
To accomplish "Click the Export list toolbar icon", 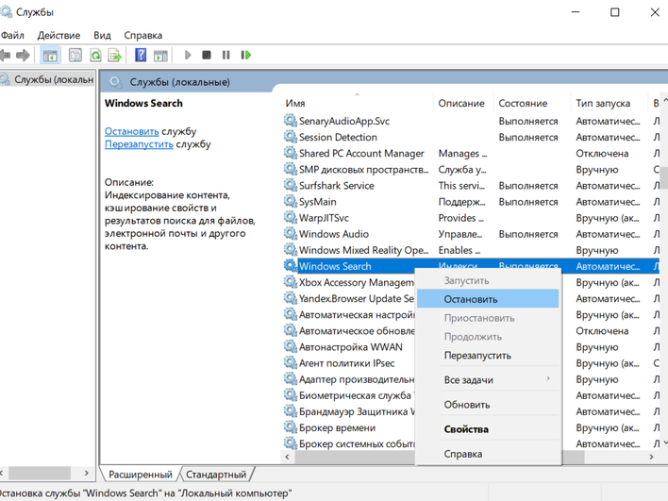I will (x=115, y=56).
